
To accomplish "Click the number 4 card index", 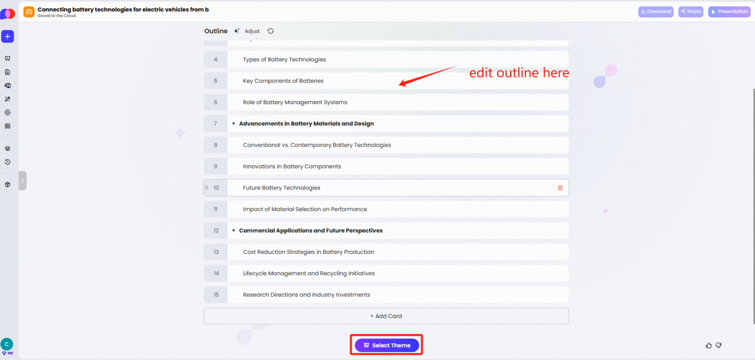I will tap(215, 60).
